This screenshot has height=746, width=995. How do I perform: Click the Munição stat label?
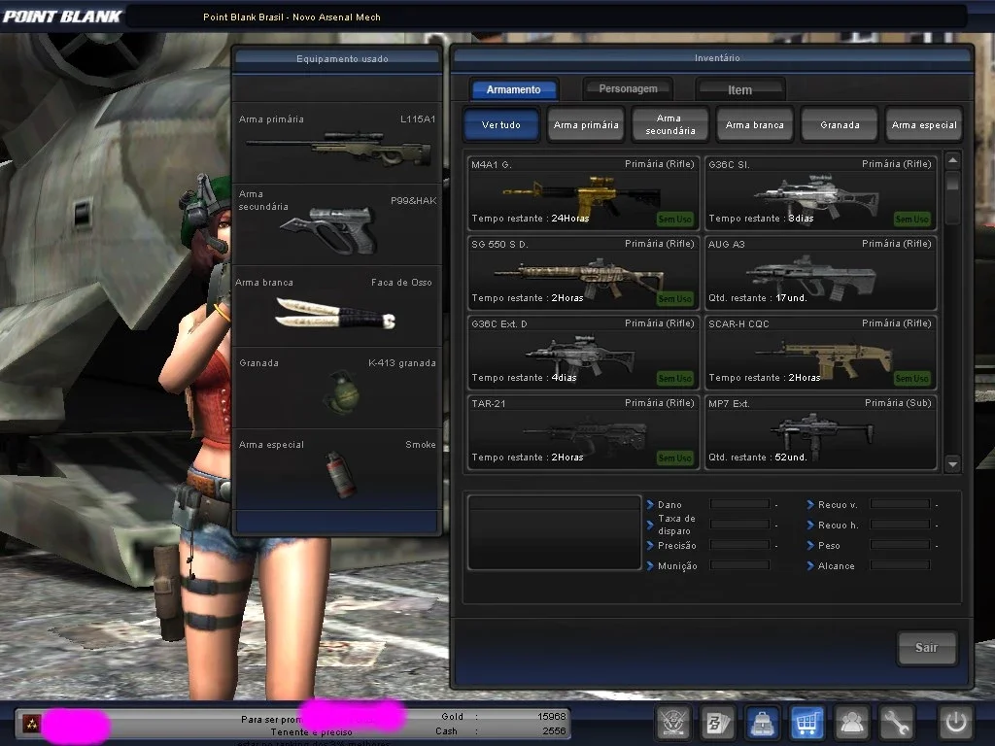coord(677,566)
